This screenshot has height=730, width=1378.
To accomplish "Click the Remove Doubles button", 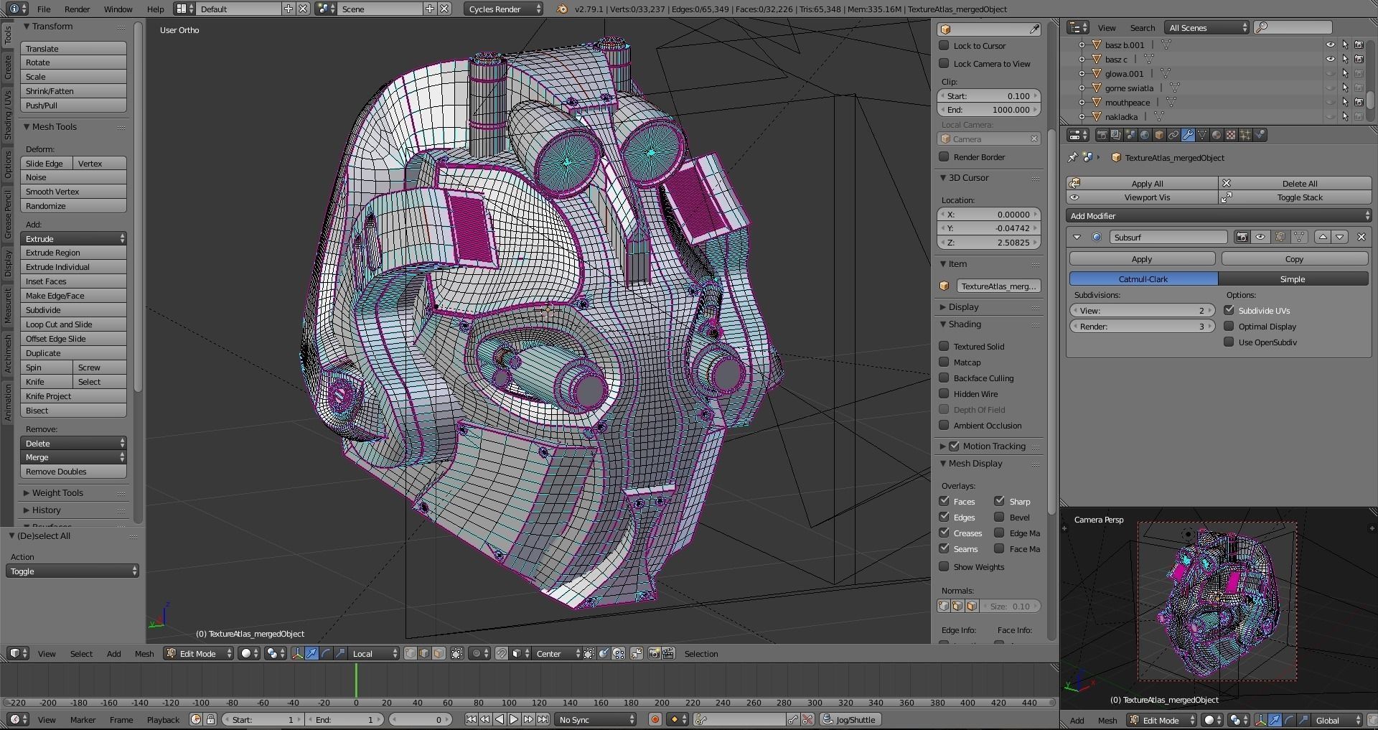I will pos(73,472).
